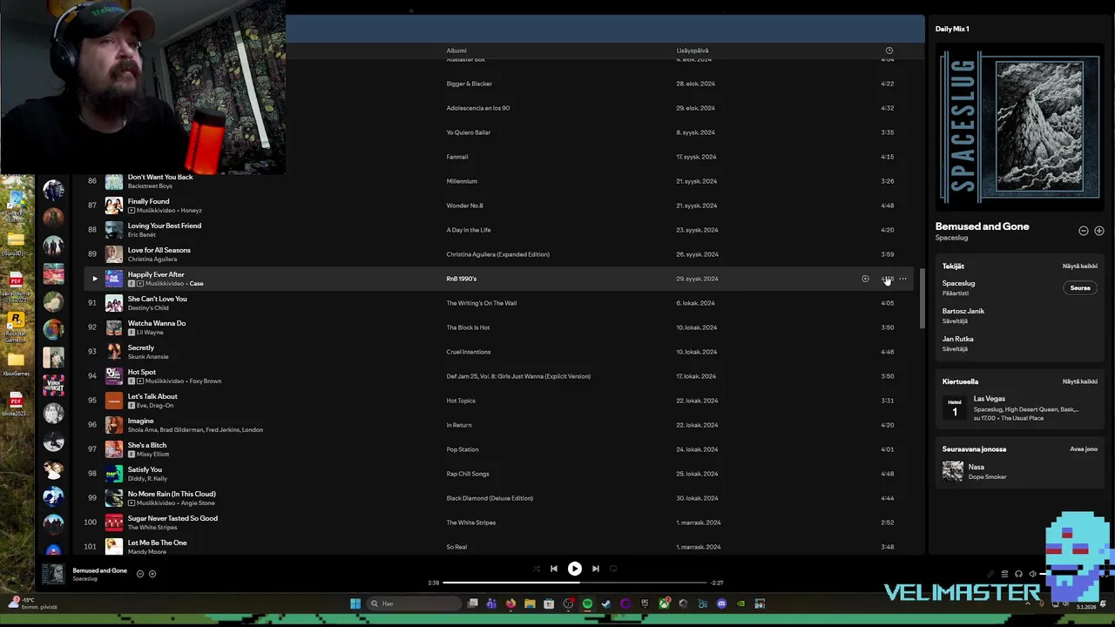Toggle shuffle in the player bar
This screenshot has width=1115, height=627.
click(536, 569)
